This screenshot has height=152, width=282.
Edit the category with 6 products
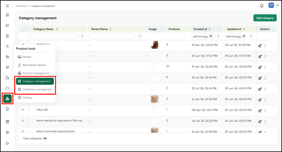click(x=260, y=78)
